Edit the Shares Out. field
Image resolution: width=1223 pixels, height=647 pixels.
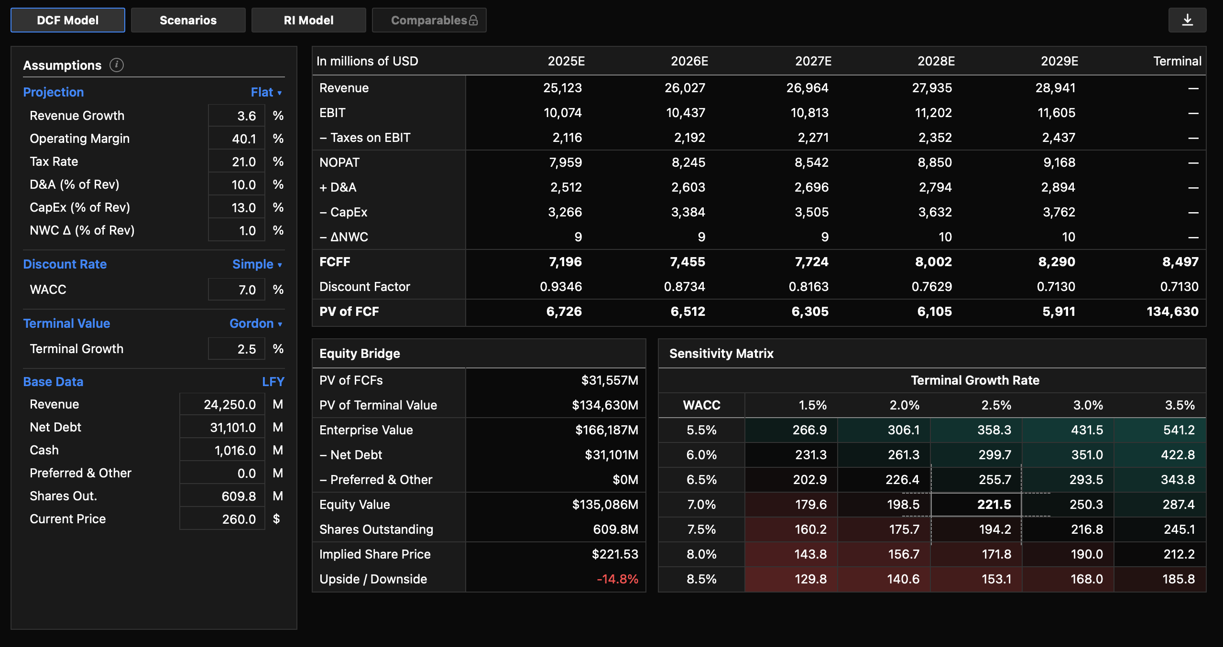[222, 496]
